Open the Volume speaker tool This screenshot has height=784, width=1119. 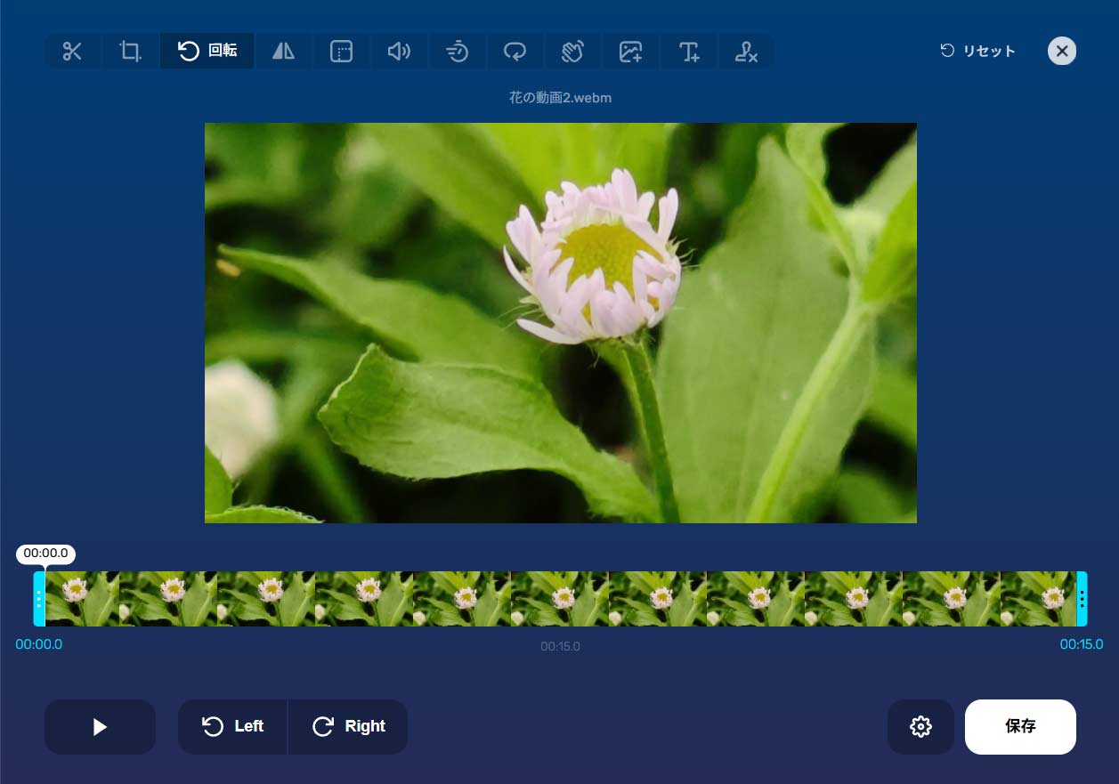coord(399,52)
